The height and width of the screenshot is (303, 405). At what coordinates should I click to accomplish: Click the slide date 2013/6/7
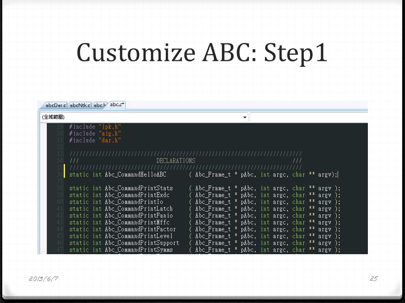click(x=43, y=279)
